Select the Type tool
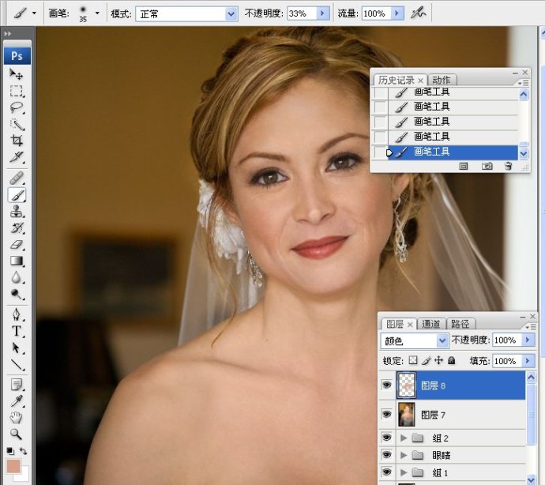545x485 pixels. pyautogui.click(x=16, y=331)
